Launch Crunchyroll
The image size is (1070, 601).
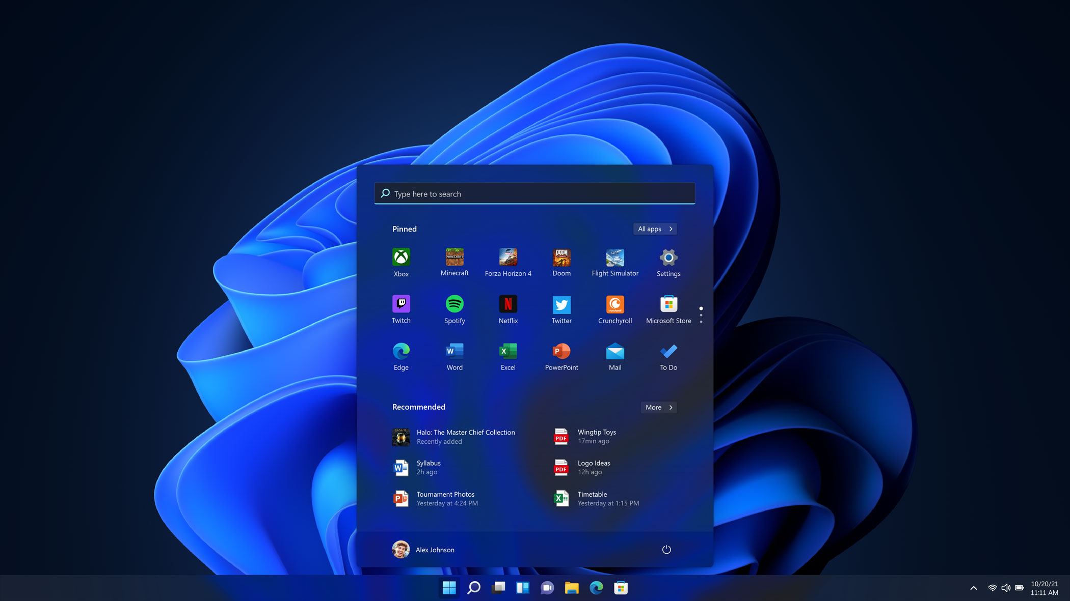coord(615,304)
